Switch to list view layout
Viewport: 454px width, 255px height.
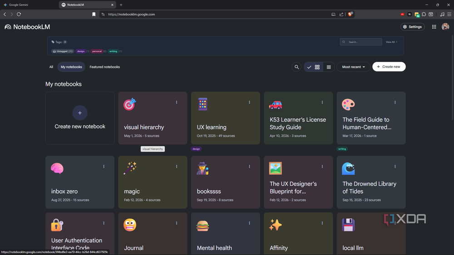click(329, 67)
